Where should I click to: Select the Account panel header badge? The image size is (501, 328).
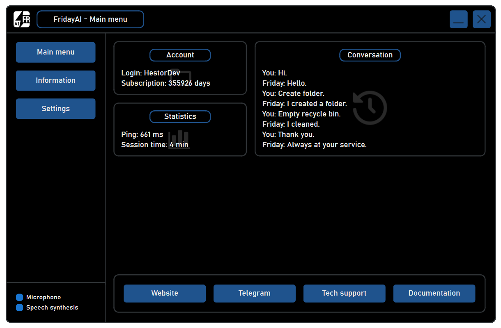(180, 55)
